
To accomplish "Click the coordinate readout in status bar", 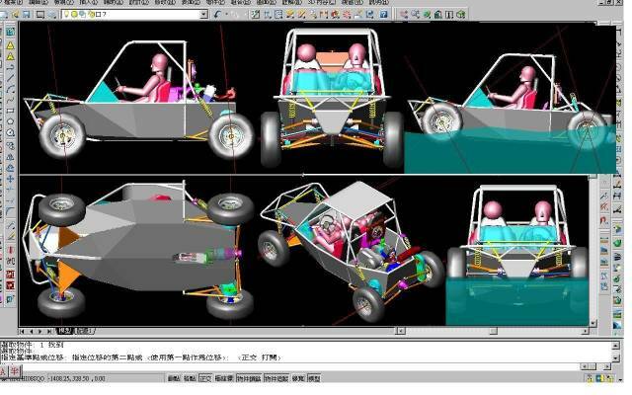I will [77, 378].
